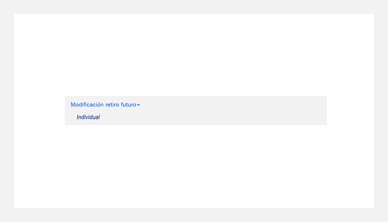Image resolution: width=388 pixels, height=222 pixels.
Task: Click the Modificación retiro futuro heading text
Action: point(103,105)
